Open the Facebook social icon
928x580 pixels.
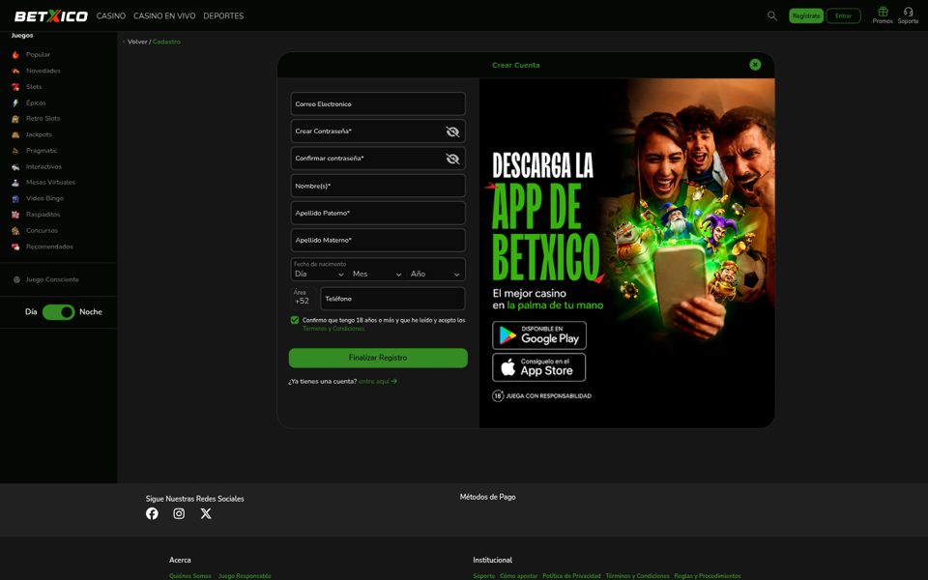coord(152,513)
